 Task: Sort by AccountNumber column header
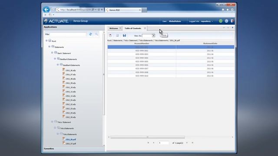142,43
